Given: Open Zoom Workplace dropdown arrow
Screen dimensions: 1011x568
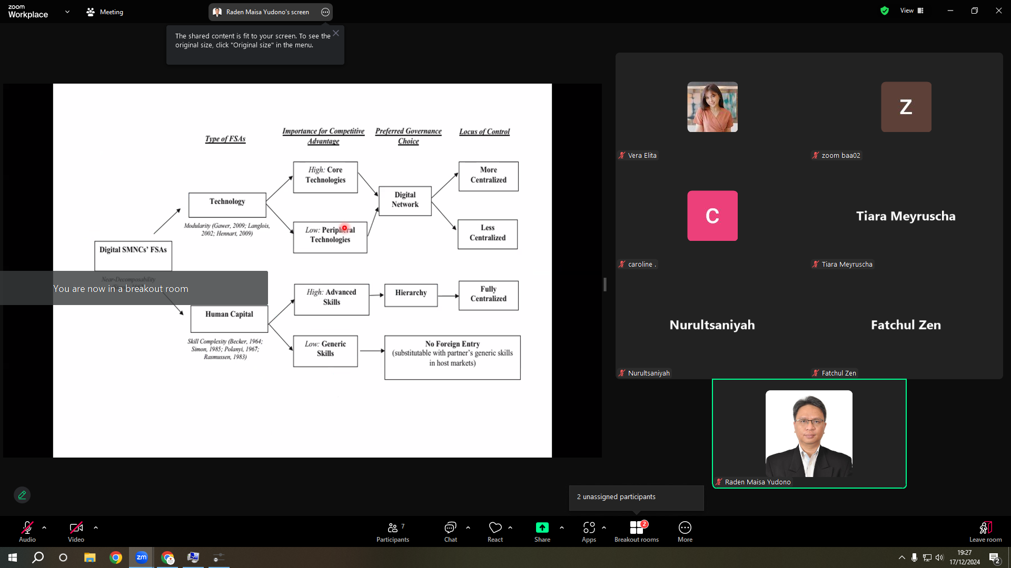Looking at the screenshot, I should click(x=67, y=12).
